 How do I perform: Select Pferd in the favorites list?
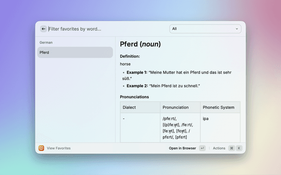tap(75, 52)
